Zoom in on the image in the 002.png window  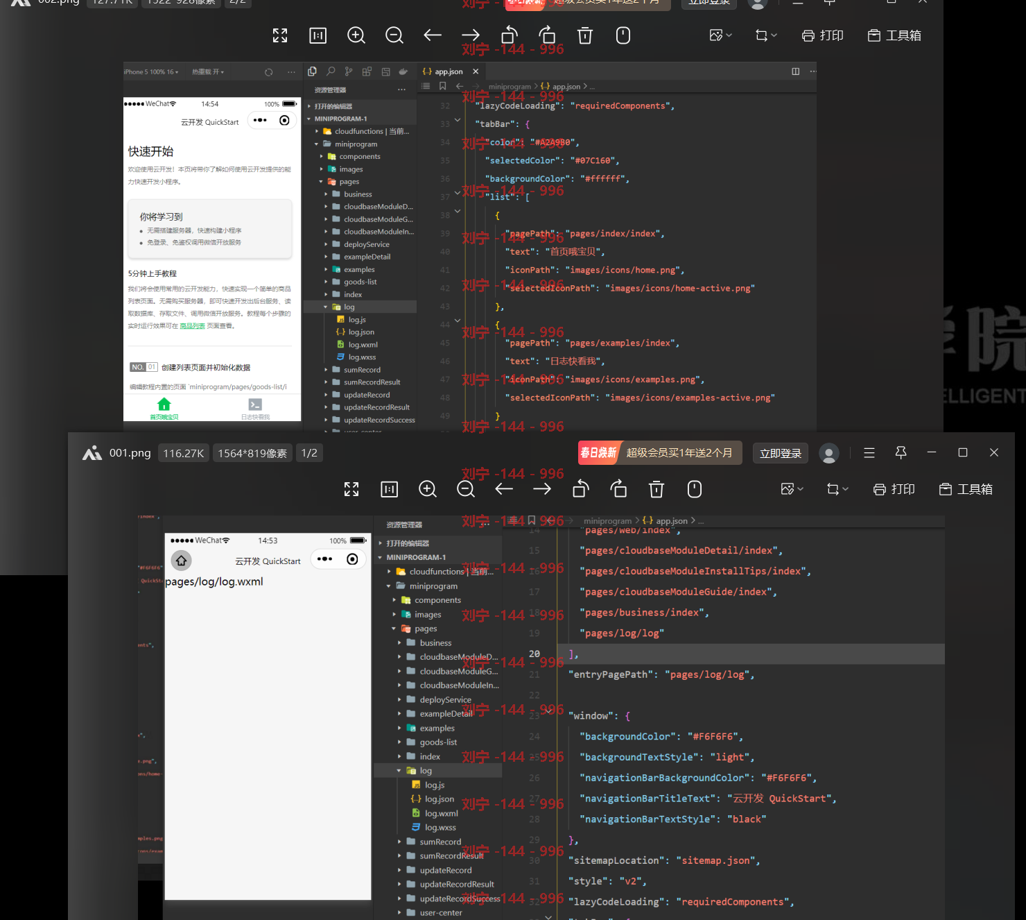click(356, 35)
